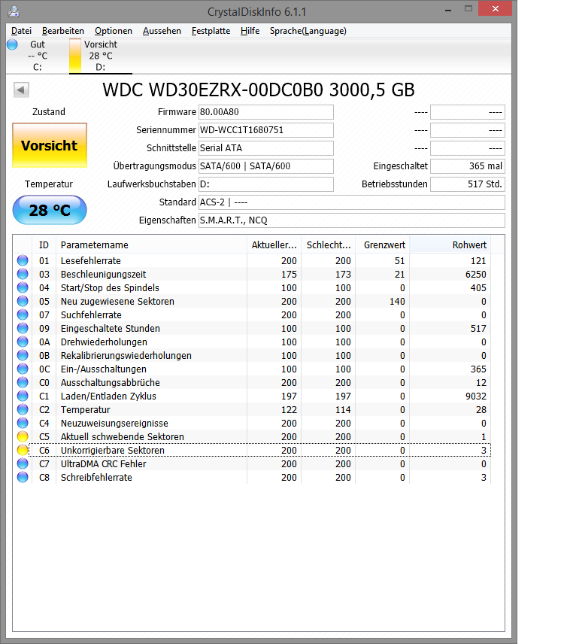Click status orb for Rekalibrierungswiederholungen row
This screenshot has width=570, height=644.
click(23, 355)
